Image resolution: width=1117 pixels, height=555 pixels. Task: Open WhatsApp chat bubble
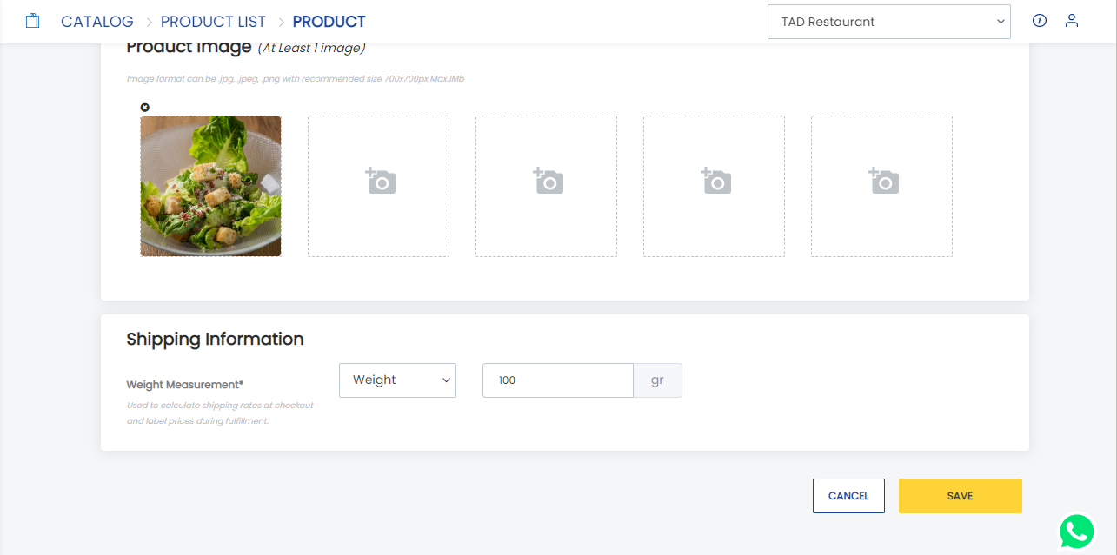[x=1077, y=532]
